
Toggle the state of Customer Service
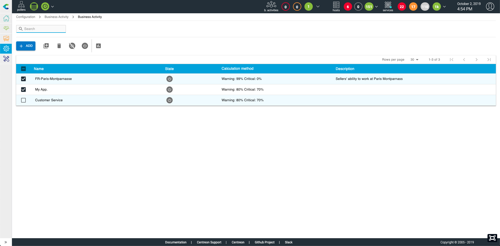[x=170, y=100]
